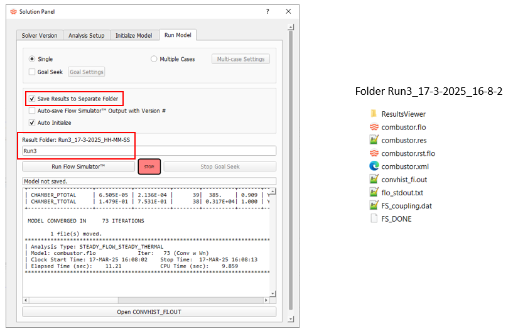The height and width of the screenshot is (331, 513).
Task: Select the Single radio button
Action: 32,59
